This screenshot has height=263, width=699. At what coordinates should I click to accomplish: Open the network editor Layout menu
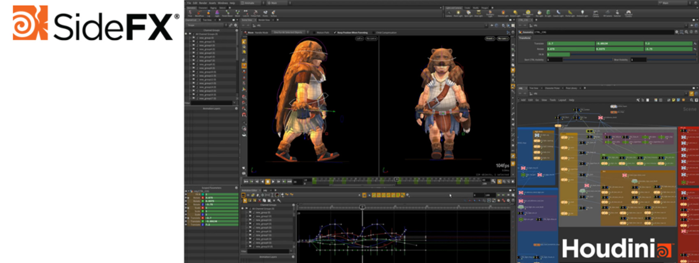[x=562, y=100]
